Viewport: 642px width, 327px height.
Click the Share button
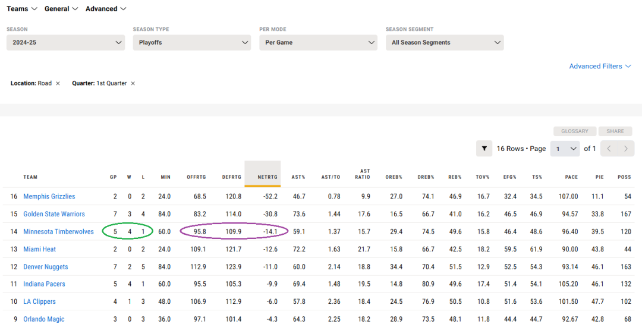point(615,131)
